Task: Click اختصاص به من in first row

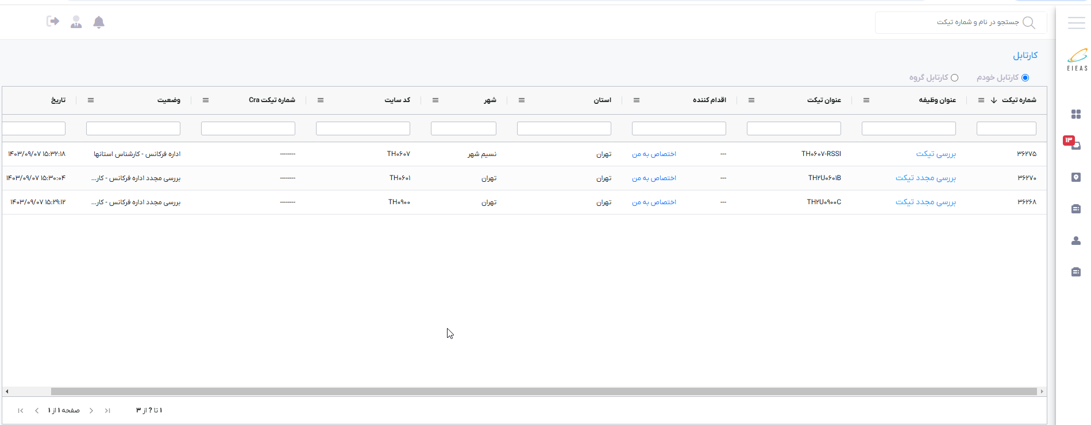Action: click(654, 154)
